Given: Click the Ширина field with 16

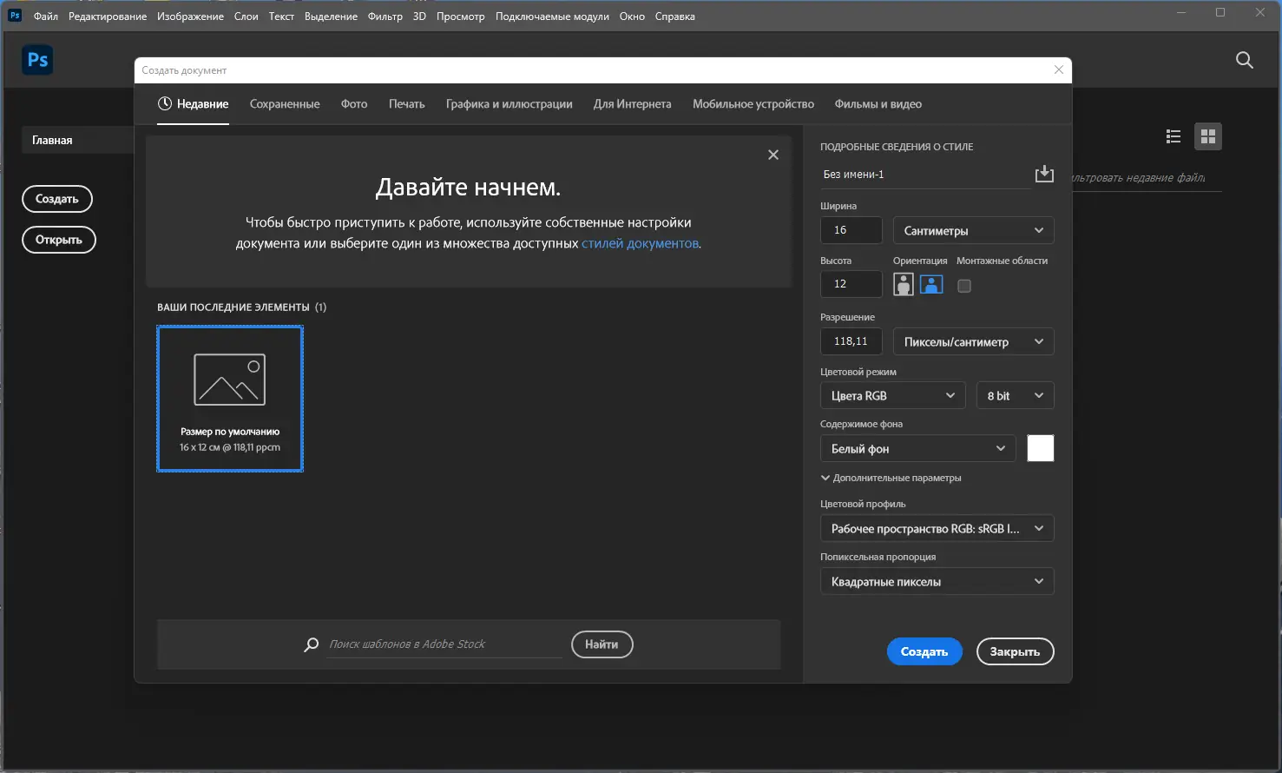Looking at the screenshot, I should pyautogui.click(x=851, y=230).
